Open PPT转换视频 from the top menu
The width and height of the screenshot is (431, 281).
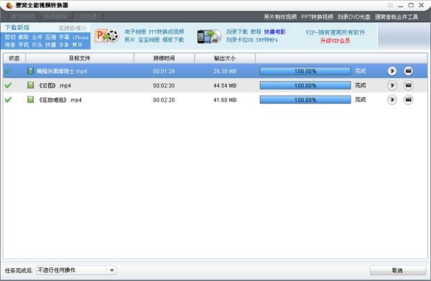click(317, 17)
